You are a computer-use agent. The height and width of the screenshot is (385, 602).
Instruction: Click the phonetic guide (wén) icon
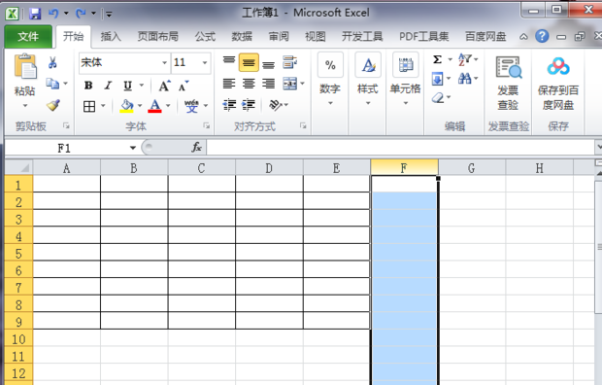(x=191, y=106)
